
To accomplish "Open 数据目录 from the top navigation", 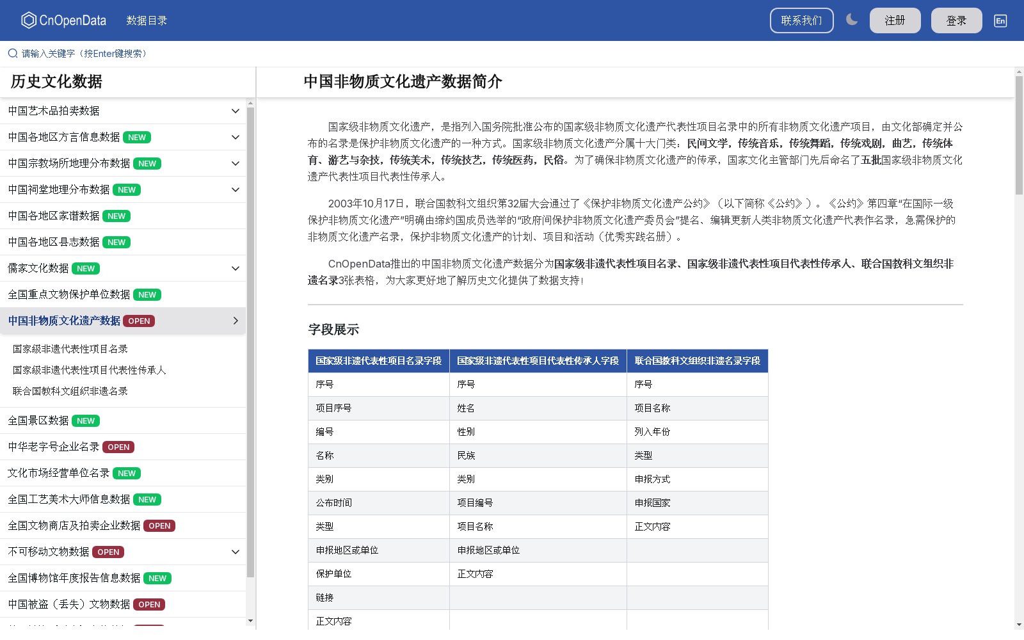I will tap(146, 20).
